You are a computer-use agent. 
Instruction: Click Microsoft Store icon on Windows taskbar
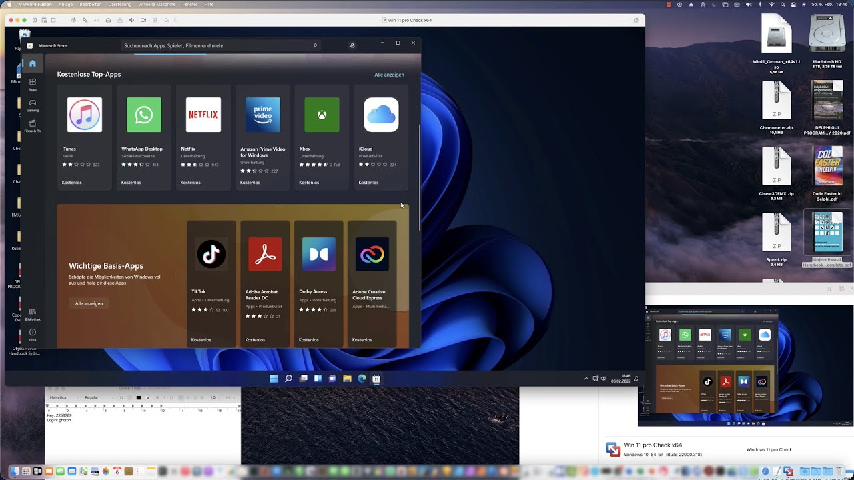376,379
